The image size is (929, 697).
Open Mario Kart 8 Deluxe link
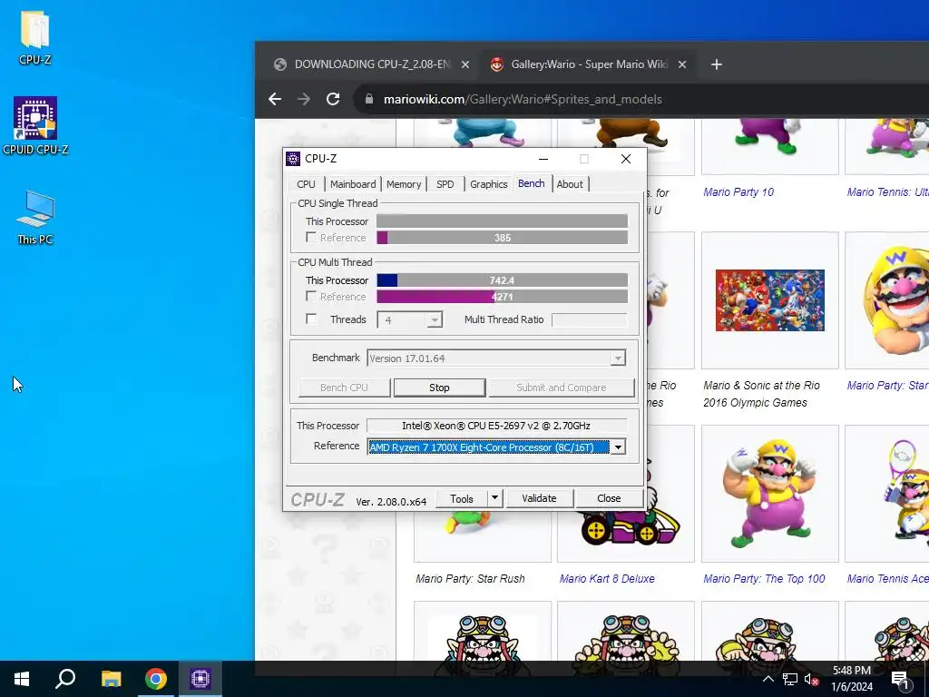click(x=607, y=578)
